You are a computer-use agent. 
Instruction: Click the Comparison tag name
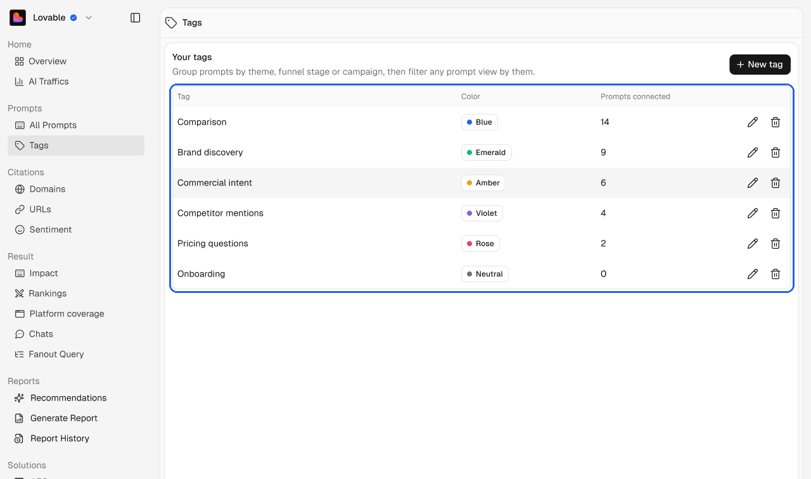(201, 122)
